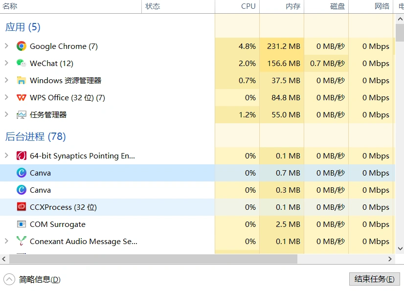Click the Conexant Audio Message icon
The image size is (404, 291).
click(21, 241)
